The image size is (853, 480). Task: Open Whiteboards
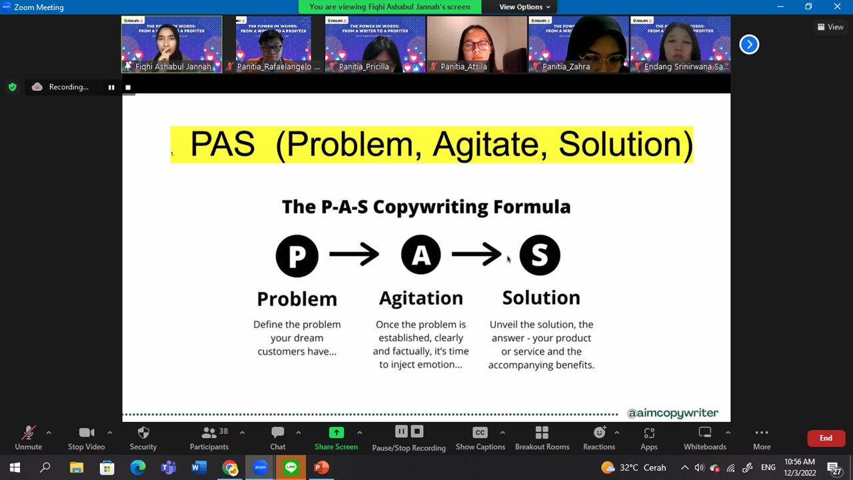coord(704,437)
